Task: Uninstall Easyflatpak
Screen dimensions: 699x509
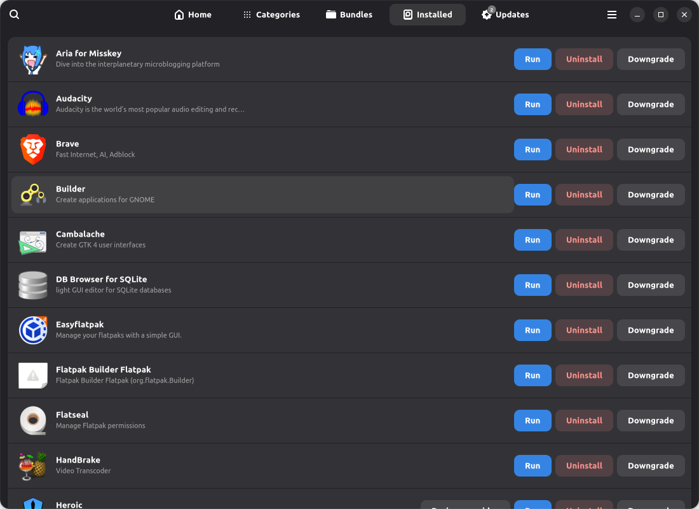Action: 584,330
